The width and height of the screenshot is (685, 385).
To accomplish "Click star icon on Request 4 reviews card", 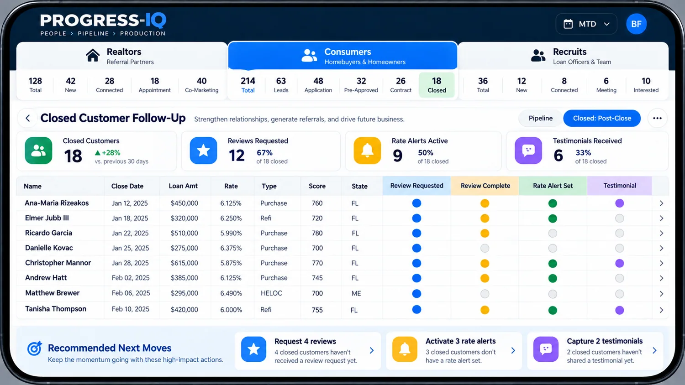I will click(x=253, y=349).
